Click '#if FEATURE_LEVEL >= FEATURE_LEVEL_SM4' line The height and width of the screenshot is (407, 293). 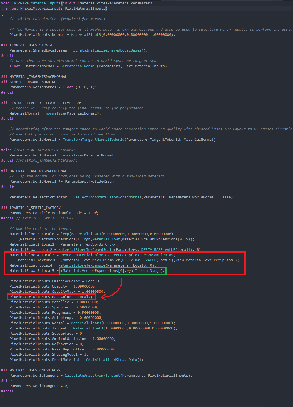(x=41, y=103)
